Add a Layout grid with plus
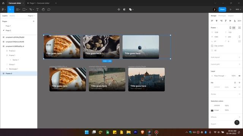Image resolution: width=243 pixels, height=136 pixels. click(x=240, y=64)
